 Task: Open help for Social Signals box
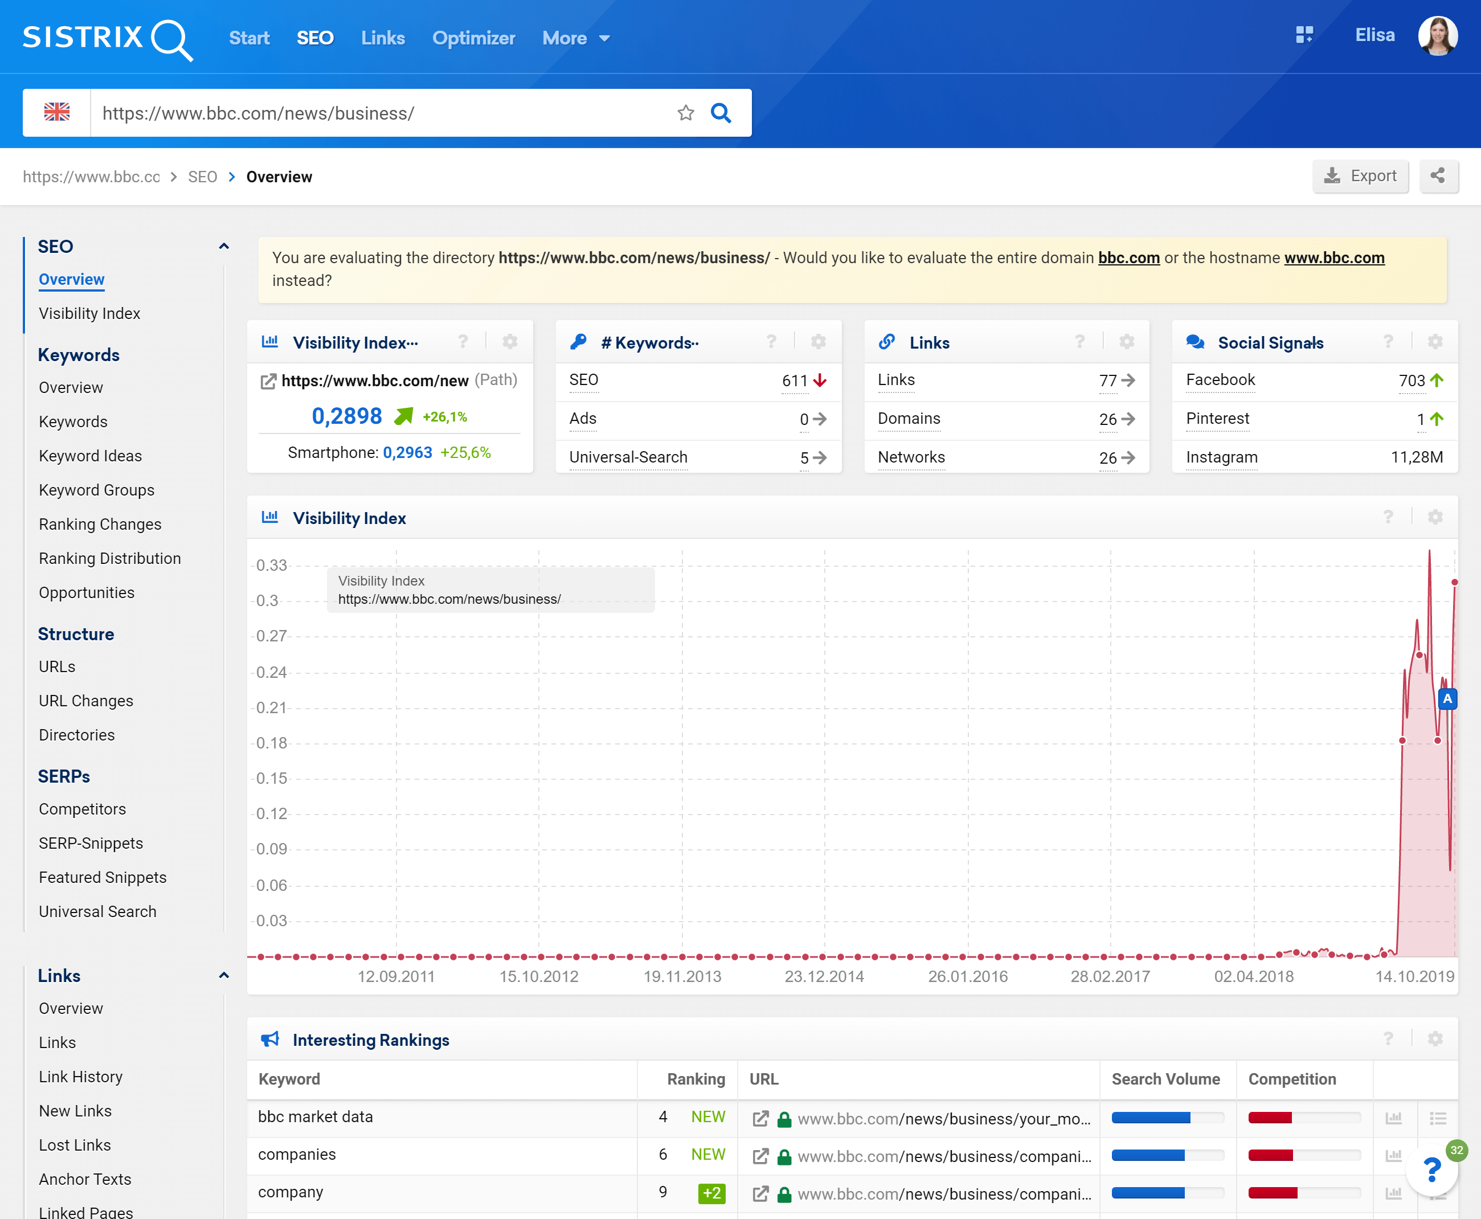1388,341
